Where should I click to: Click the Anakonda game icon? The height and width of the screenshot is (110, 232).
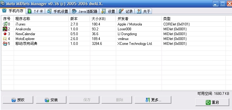click(5, 29)
